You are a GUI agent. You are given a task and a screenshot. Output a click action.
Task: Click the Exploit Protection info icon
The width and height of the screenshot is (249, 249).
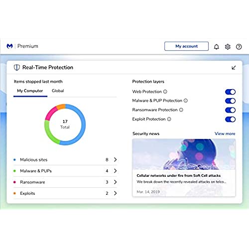coord(169,119)
